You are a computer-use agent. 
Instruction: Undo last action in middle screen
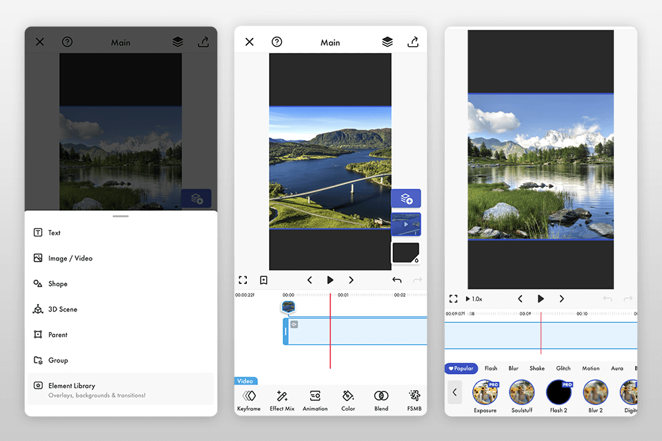[397, 280]
